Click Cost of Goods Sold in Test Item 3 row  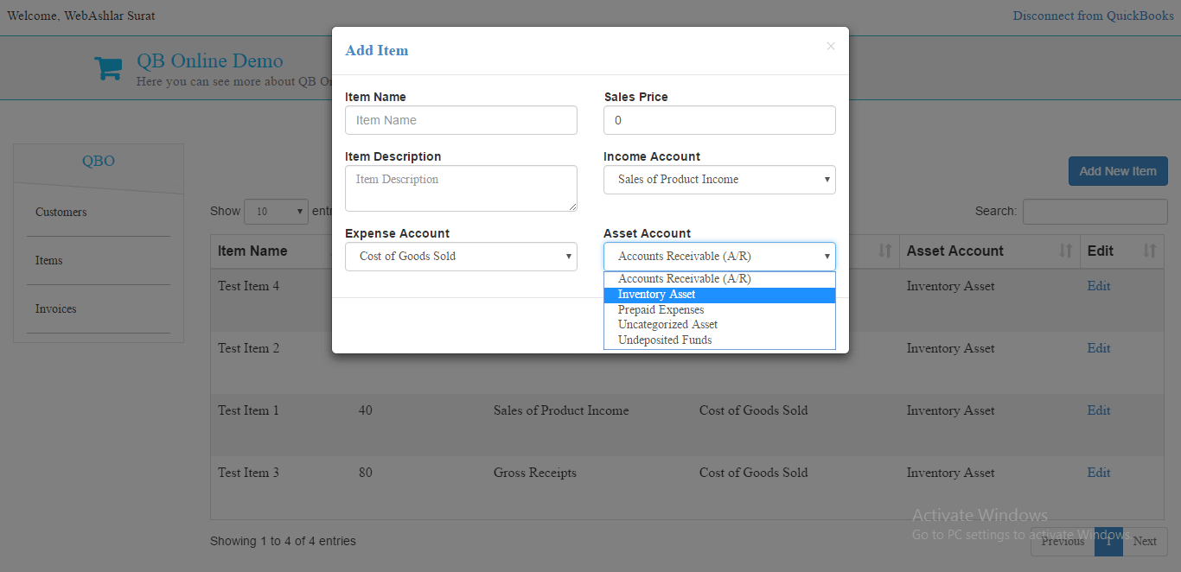point(754,473)
